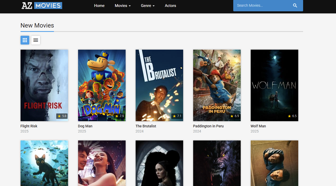
Task: Click the New Movies heading
Action: pos(37,25)
